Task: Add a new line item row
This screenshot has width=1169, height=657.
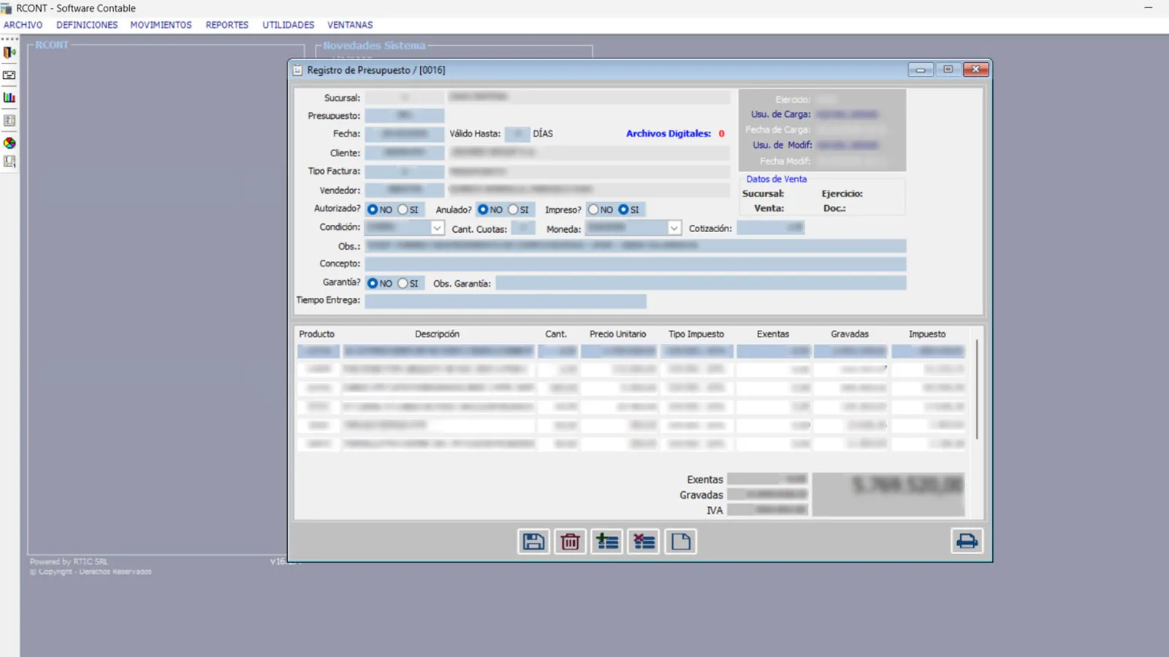Action: pyautogui.click(x=607, y=542)
